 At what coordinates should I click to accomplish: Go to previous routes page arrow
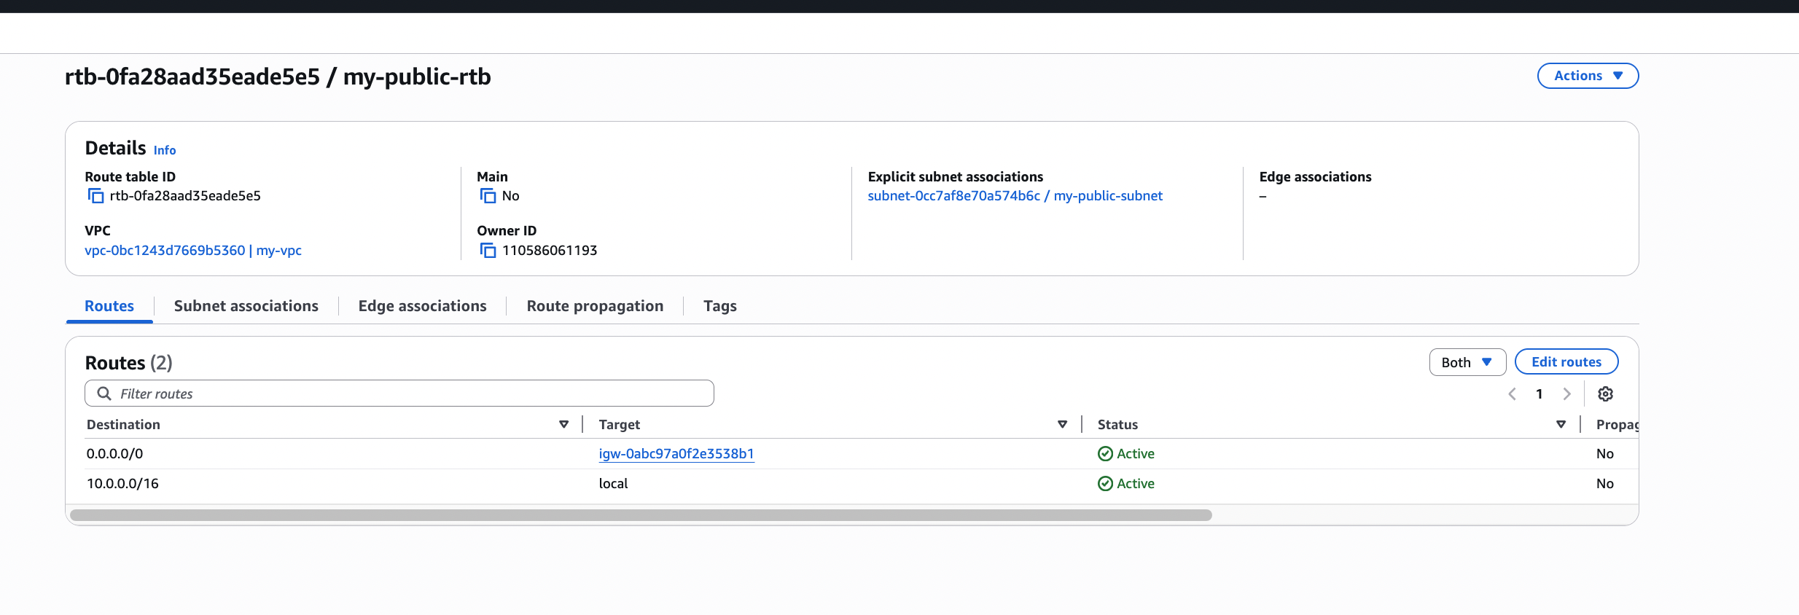(1512, 394)
